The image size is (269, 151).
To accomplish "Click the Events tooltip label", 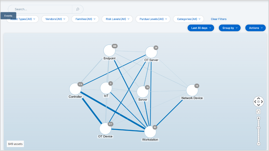I will coord(8,16).
